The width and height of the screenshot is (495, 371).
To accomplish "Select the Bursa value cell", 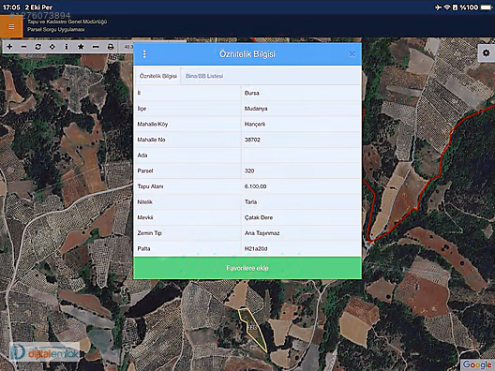I will [301, 93].
